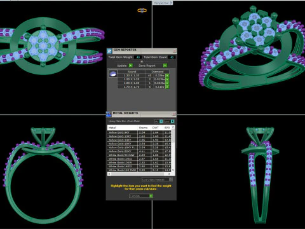Click the 1.70 x 1.70 gem size cell

click(132, 87)
